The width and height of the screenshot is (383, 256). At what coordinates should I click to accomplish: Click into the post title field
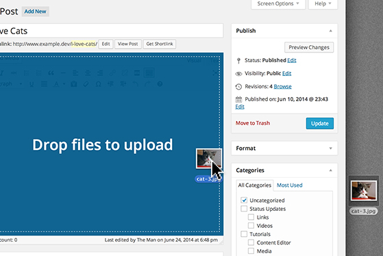coord(111,31)
